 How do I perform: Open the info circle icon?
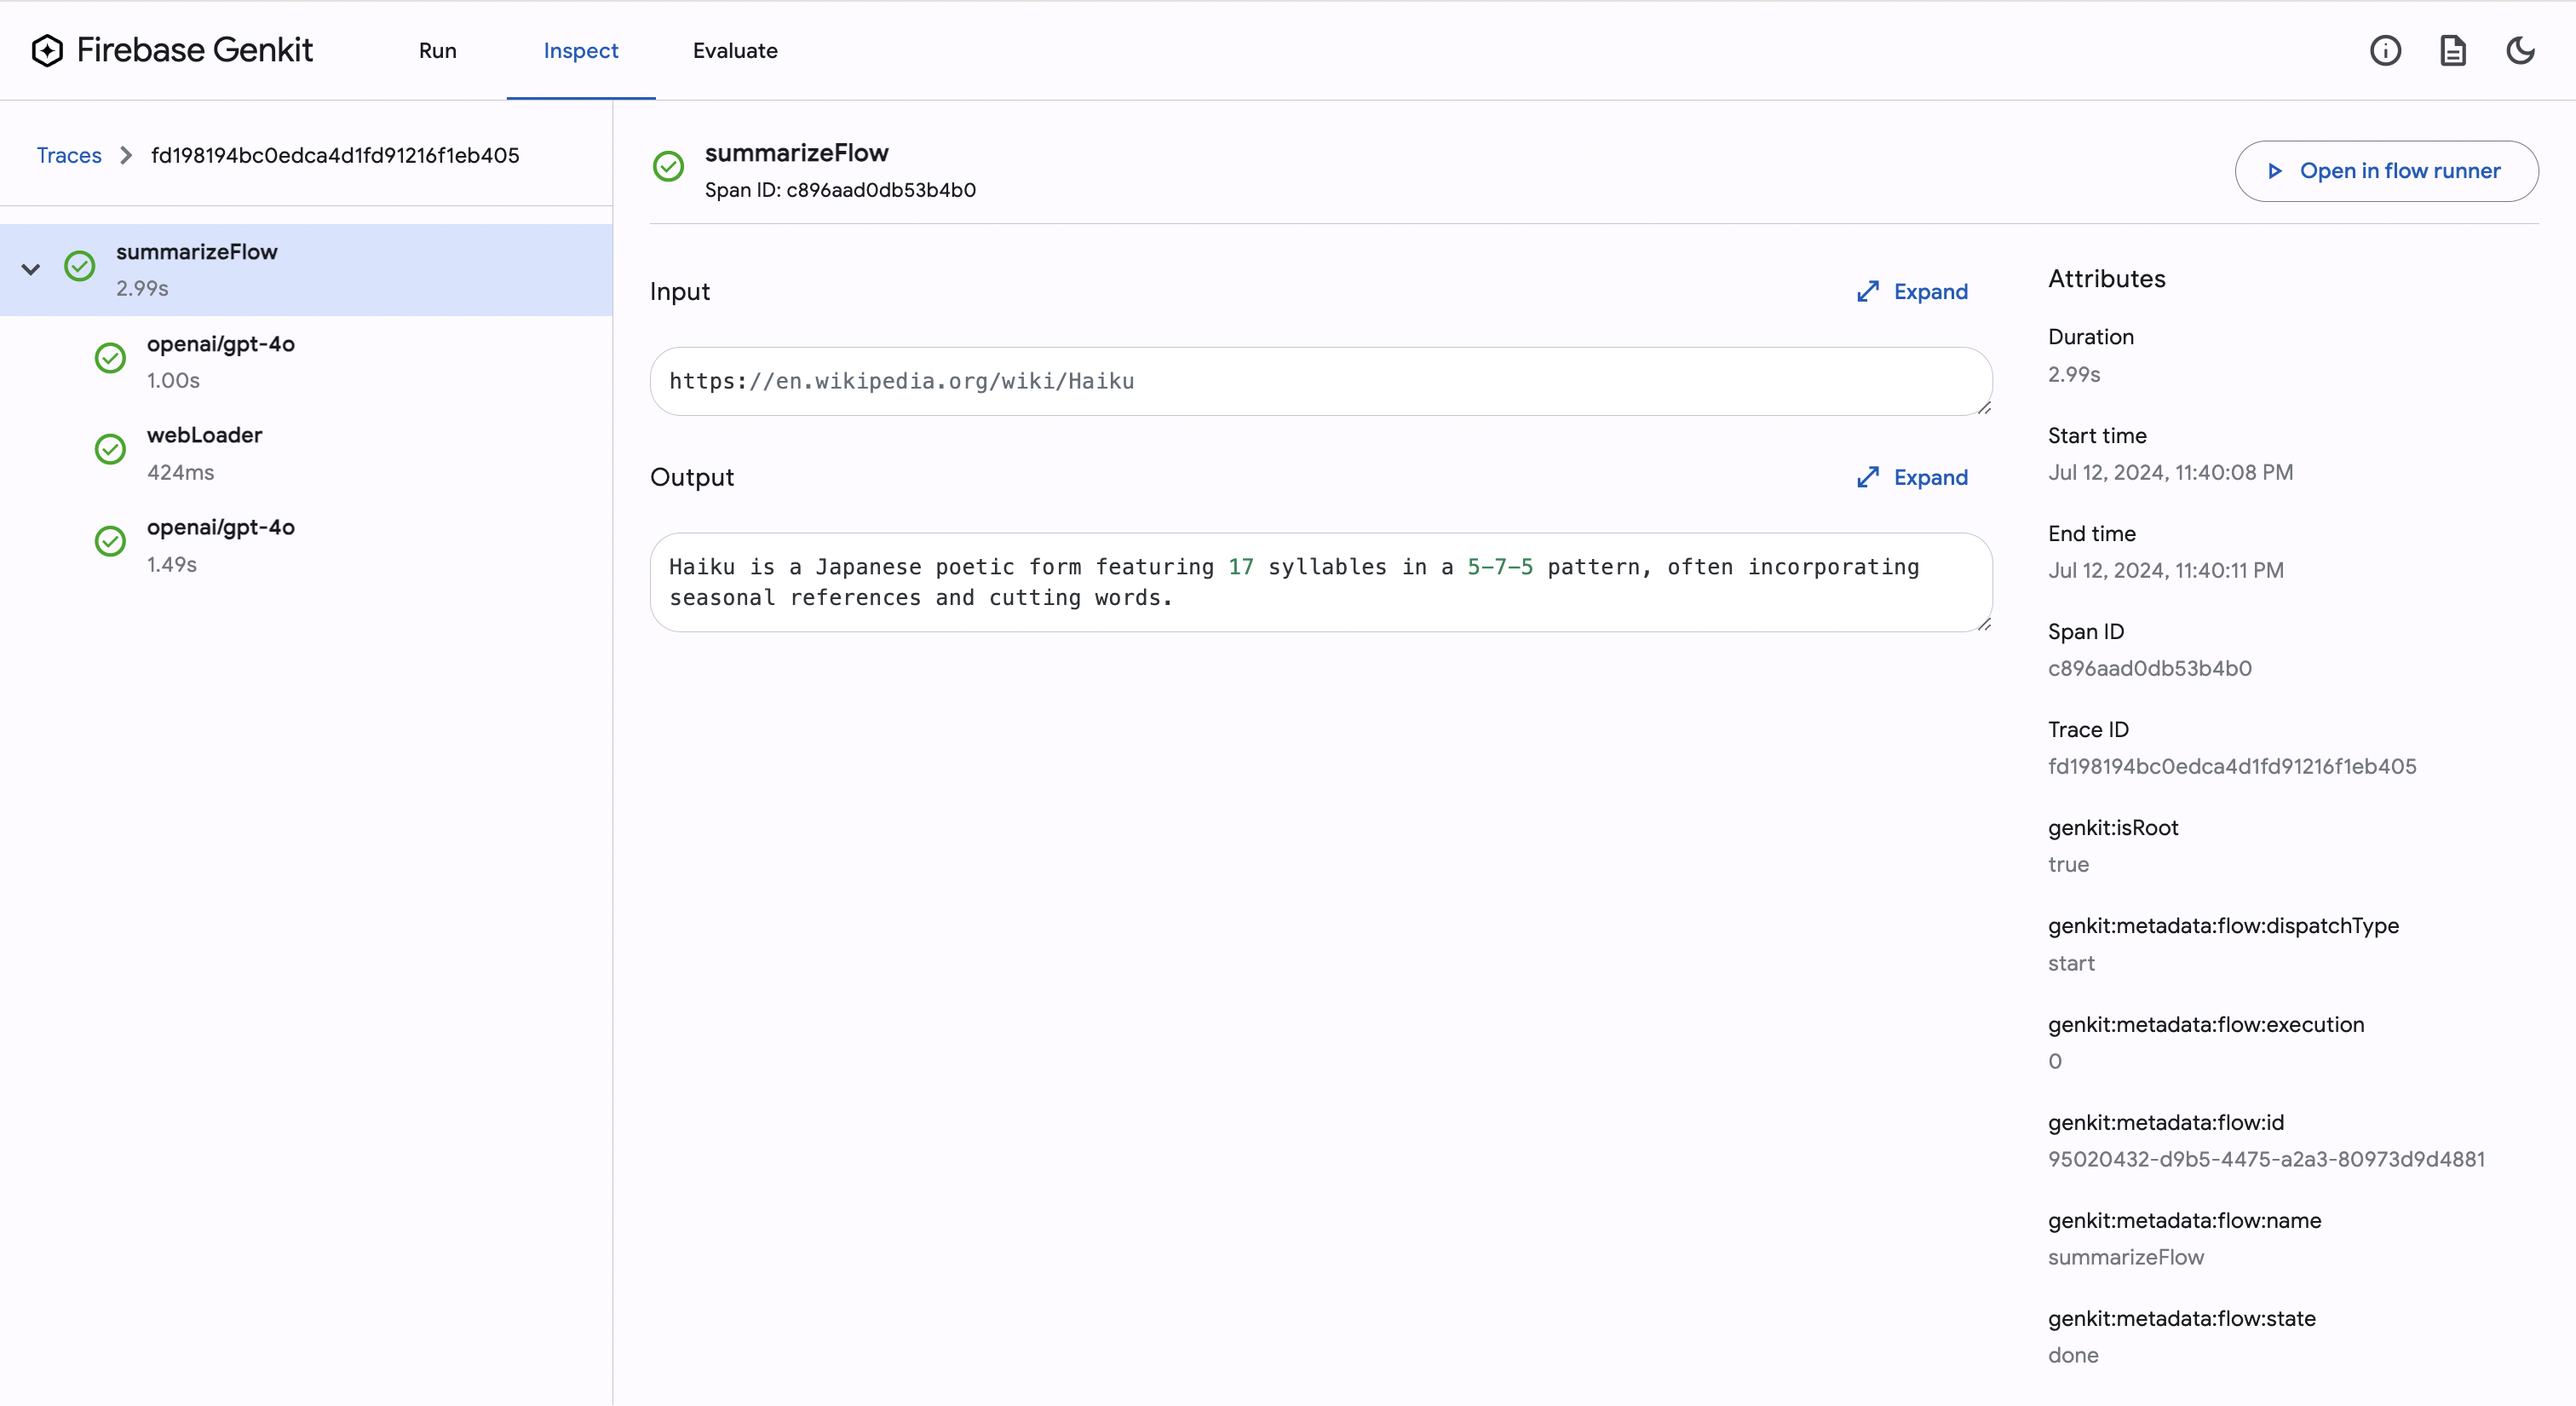click(x=2385, y=50)
